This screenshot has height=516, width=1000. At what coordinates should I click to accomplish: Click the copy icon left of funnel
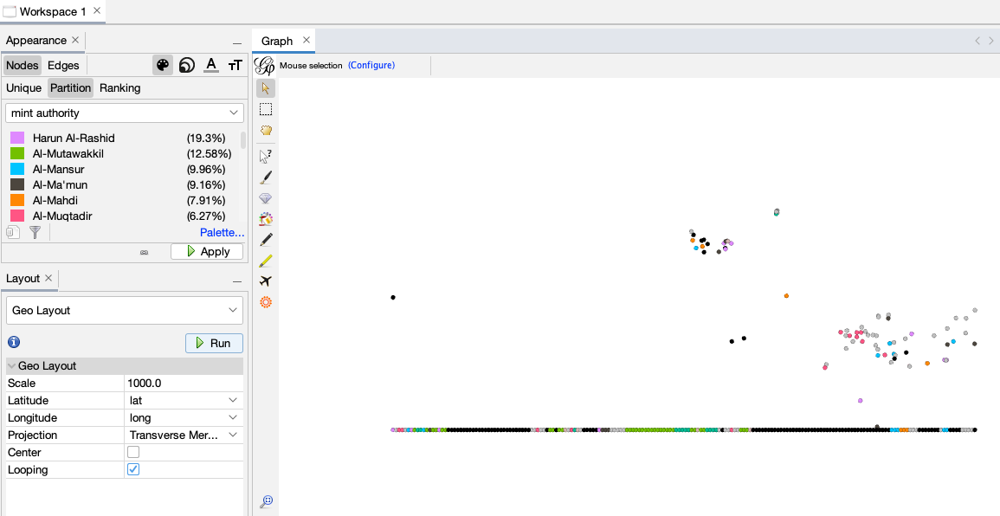[x=13, y=232]
